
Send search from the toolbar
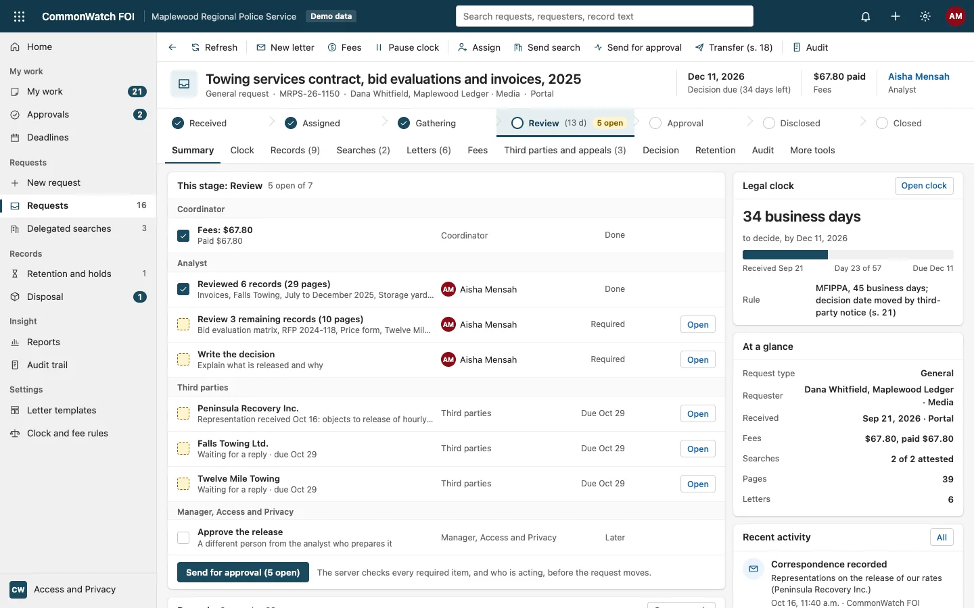coord(547,47)
